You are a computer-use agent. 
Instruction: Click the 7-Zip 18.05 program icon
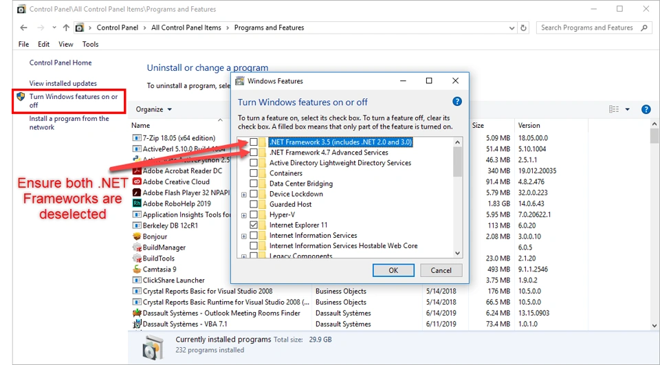136,137
